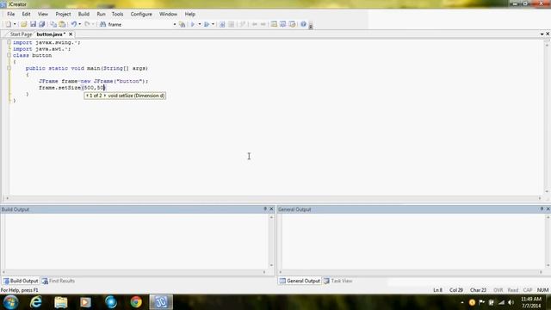551x310 pixels.
Task: Open the View menu
Action: coord(42,14)
